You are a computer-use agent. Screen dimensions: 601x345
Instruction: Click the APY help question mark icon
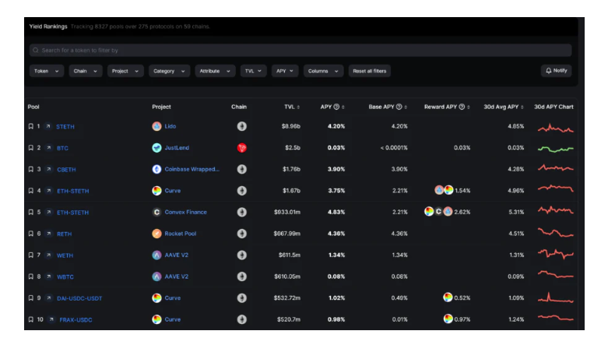336,107
